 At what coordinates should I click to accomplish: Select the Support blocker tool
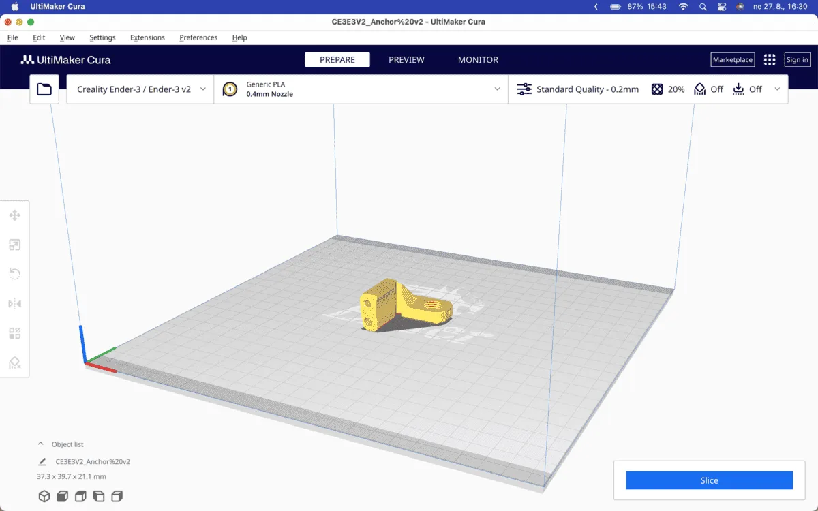(x=15, y=362)
